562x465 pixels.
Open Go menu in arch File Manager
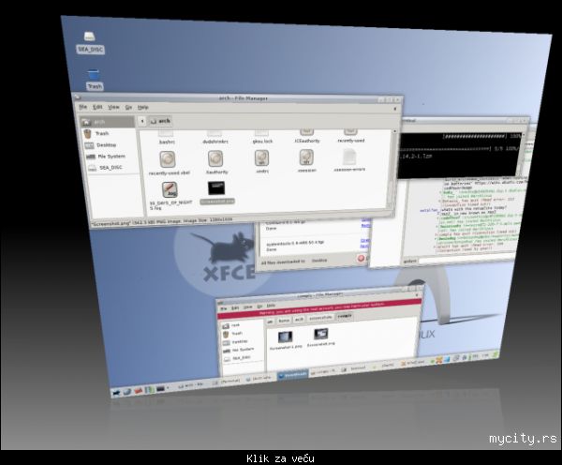(x=128, y=107)
